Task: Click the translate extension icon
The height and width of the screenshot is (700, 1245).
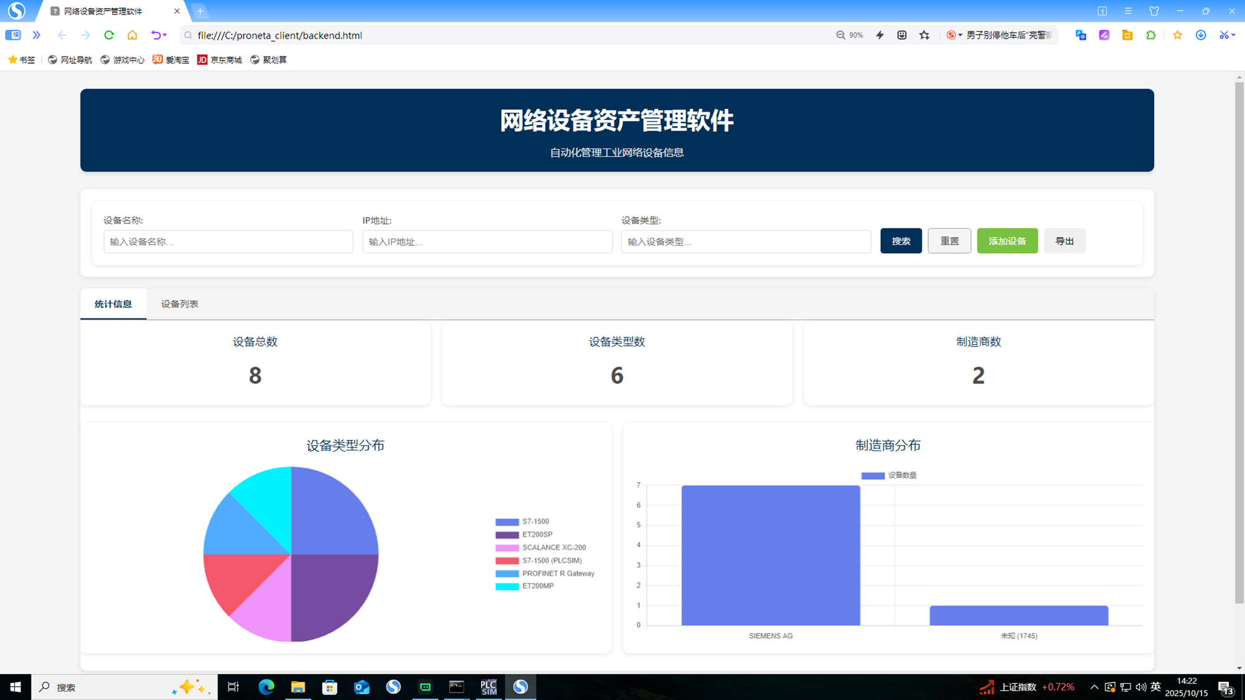Action: point(1081,35)
